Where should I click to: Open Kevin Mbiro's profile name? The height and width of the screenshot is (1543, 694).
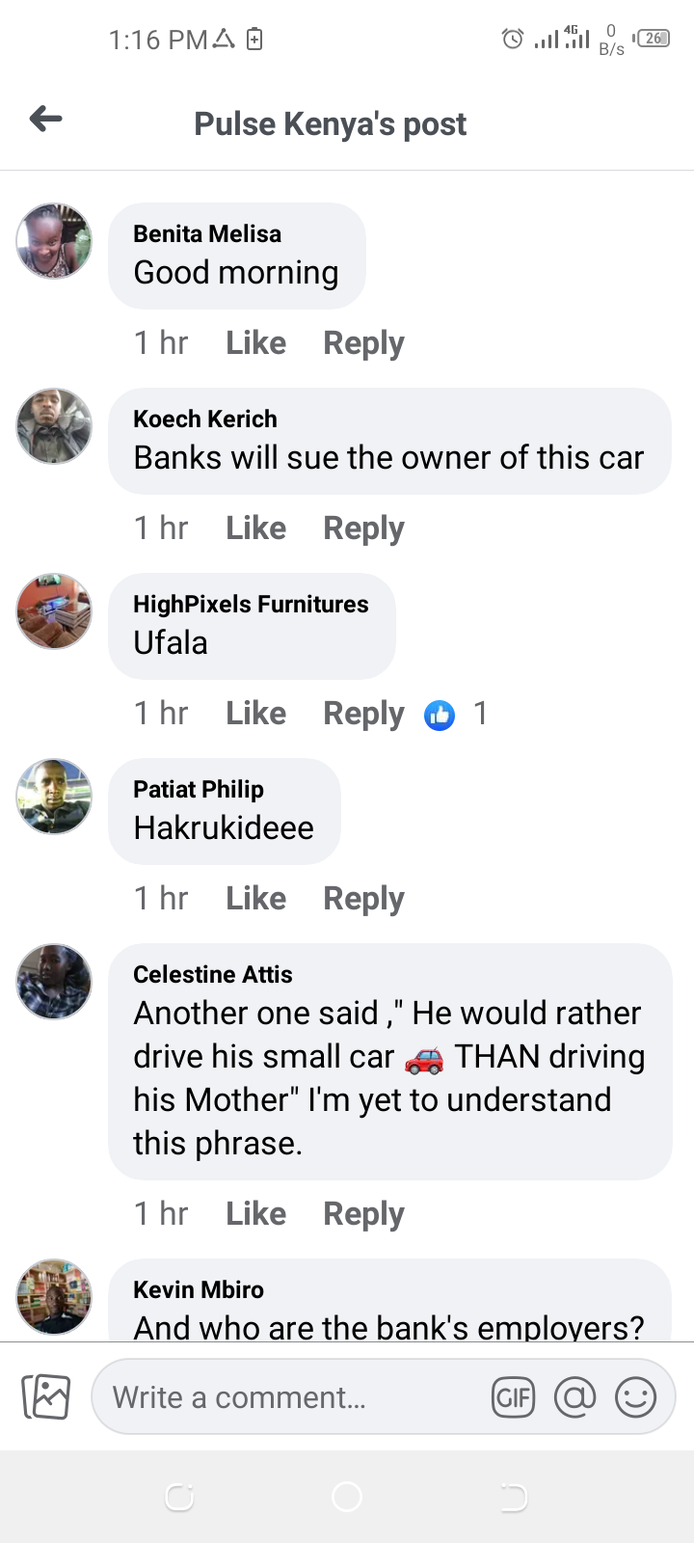199,1290
